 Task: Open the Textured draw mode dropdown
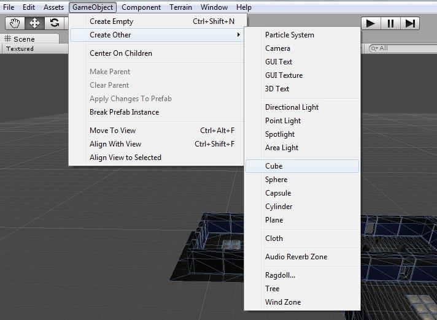coord(34,48)
